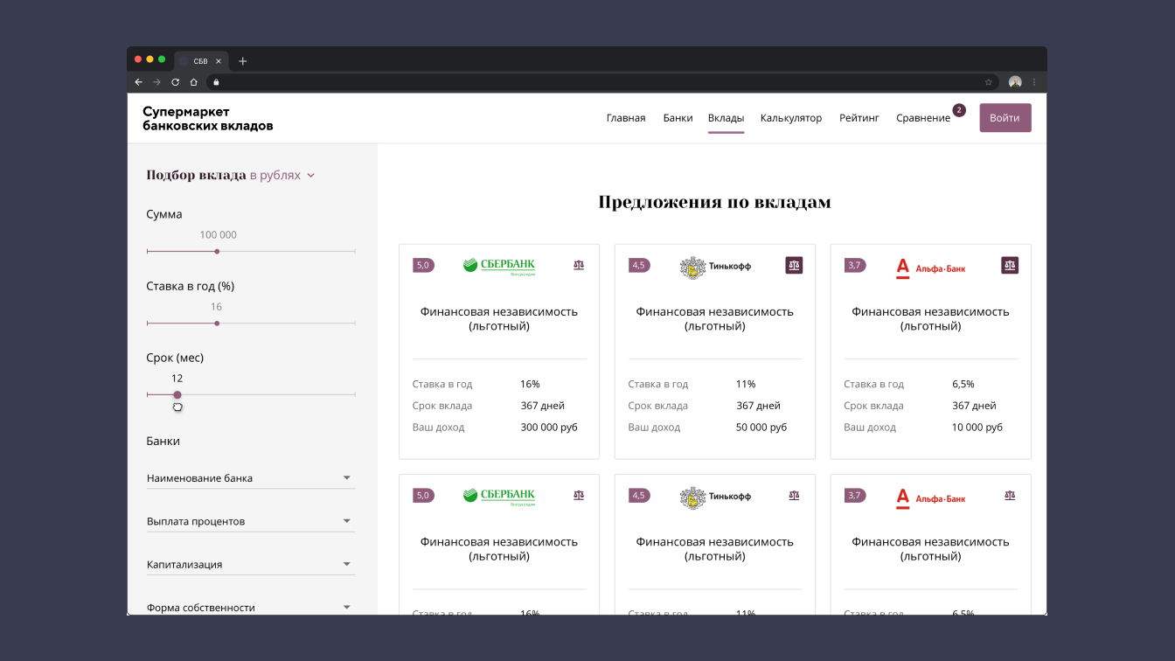Open the Калькулятор menu item
Image resolution: width=1175 pixels, height=661 pixels.
tap(790, 118)
